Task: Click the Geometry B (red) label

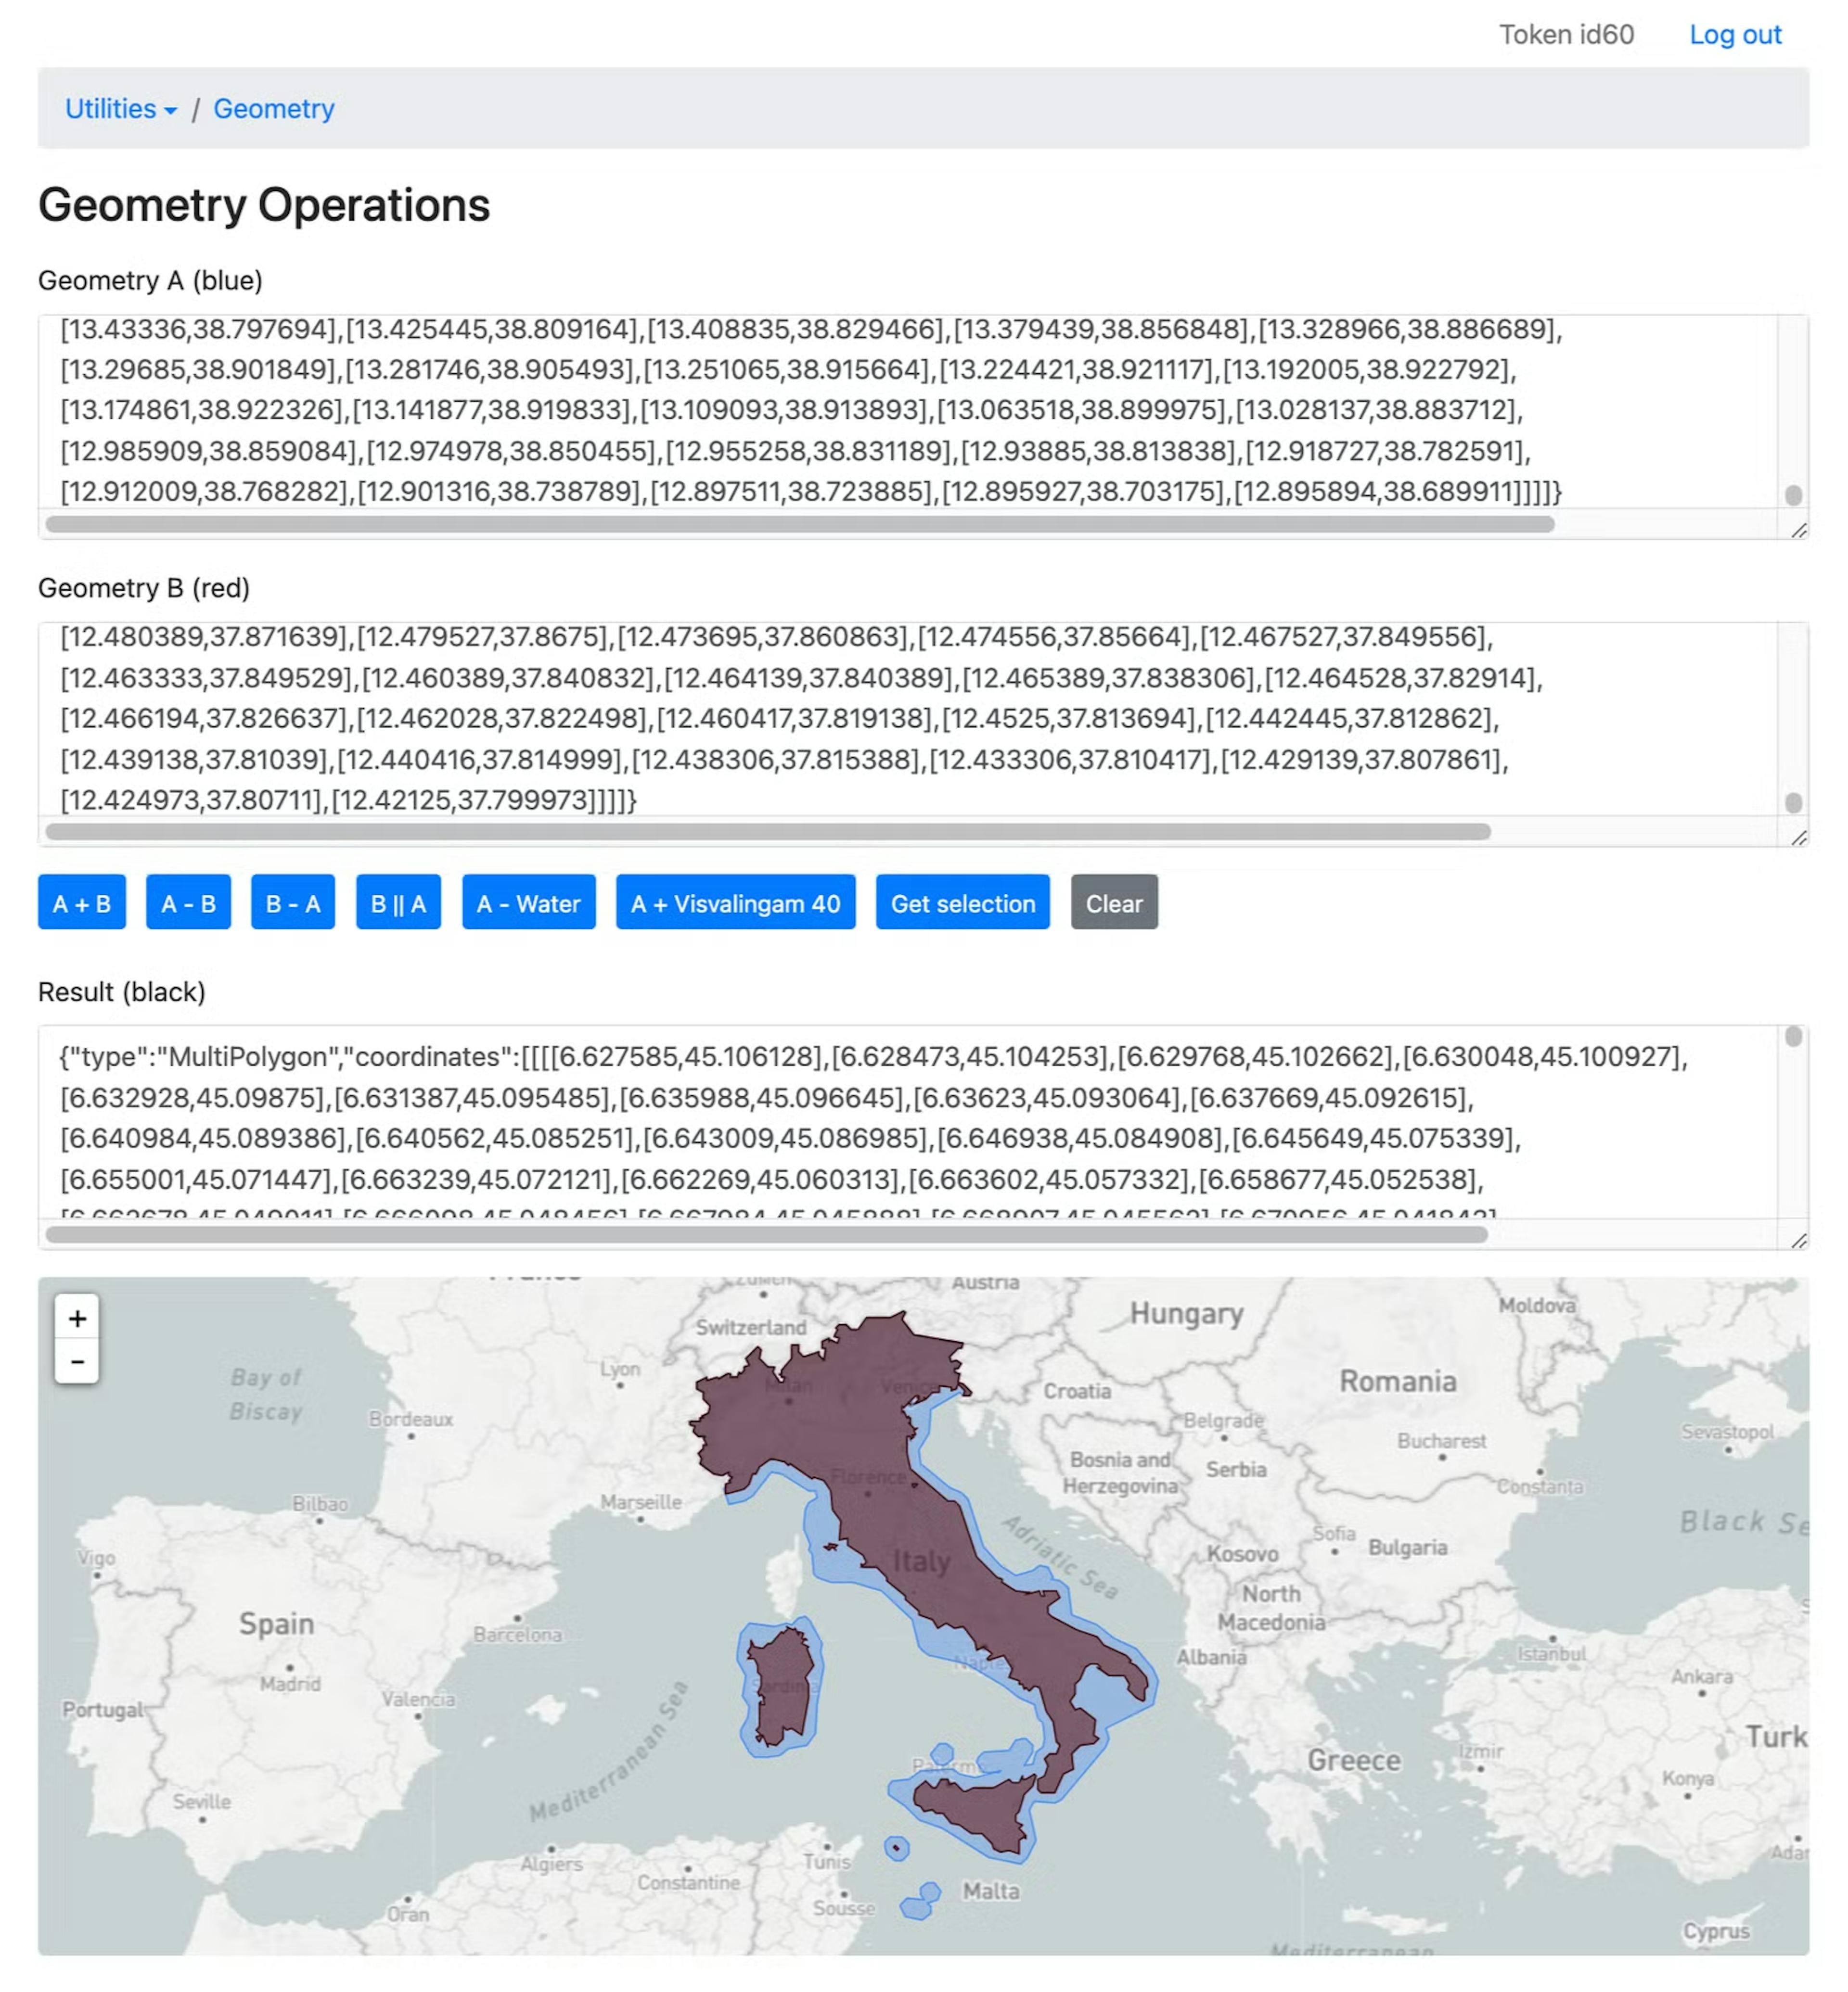Action: click(144, 588)
